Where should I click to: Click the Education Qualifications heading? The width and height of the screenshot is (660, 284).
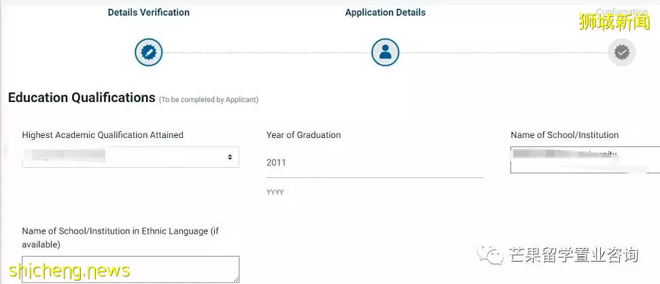[82, 98]
